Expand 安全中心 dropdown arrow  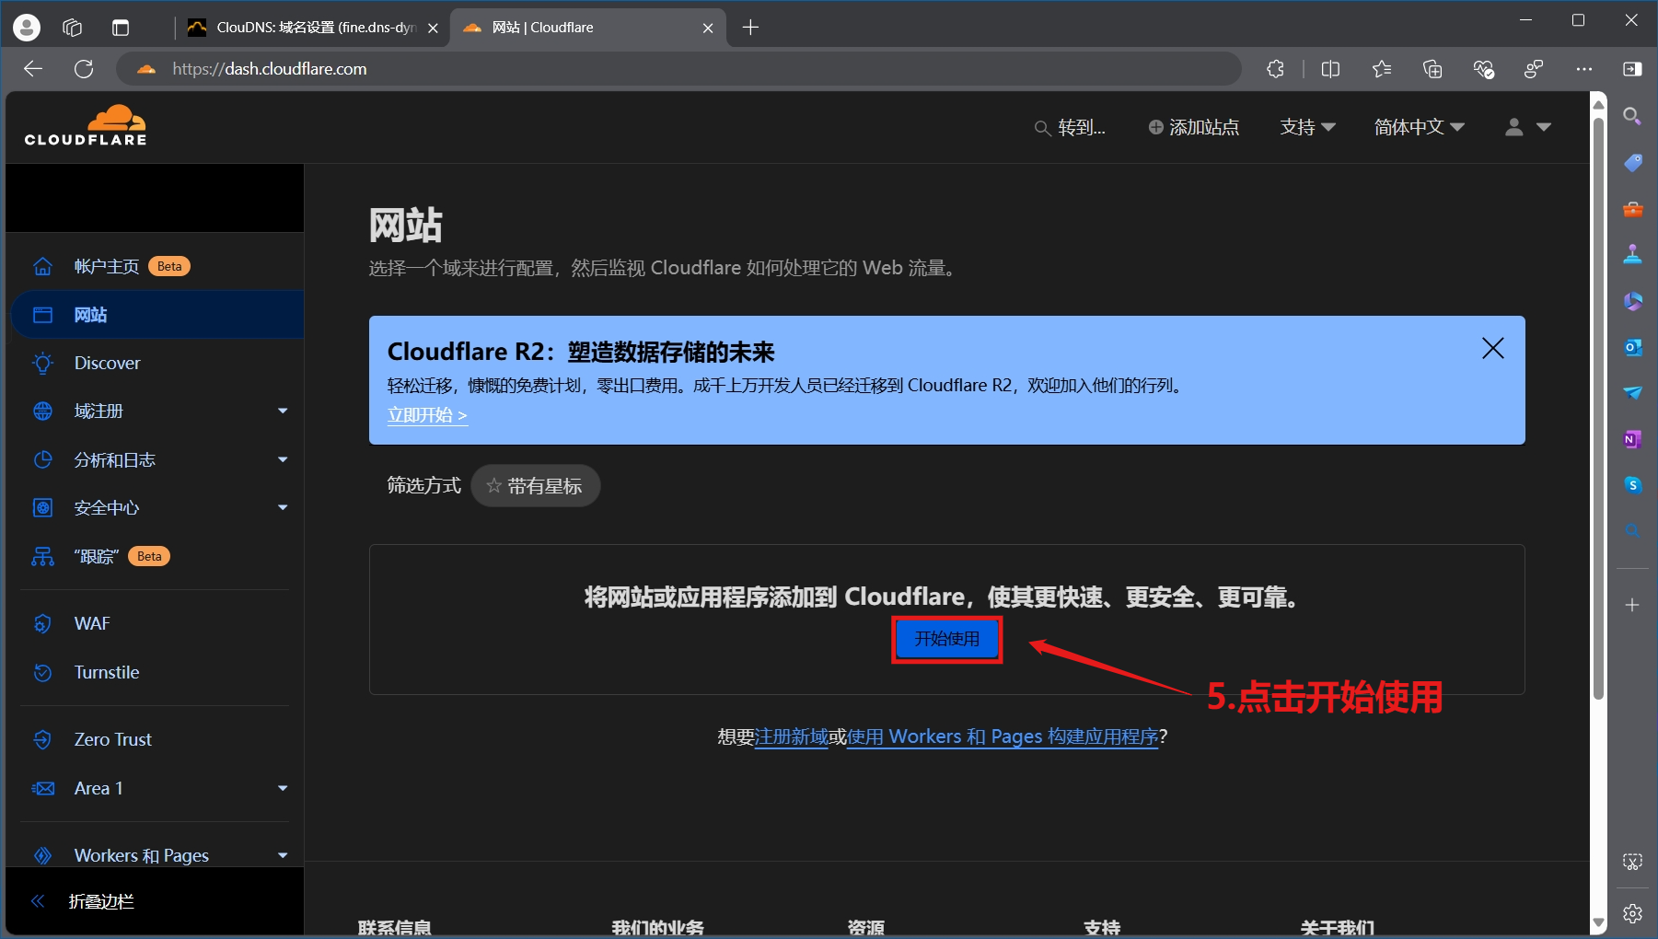pos(283,507)
